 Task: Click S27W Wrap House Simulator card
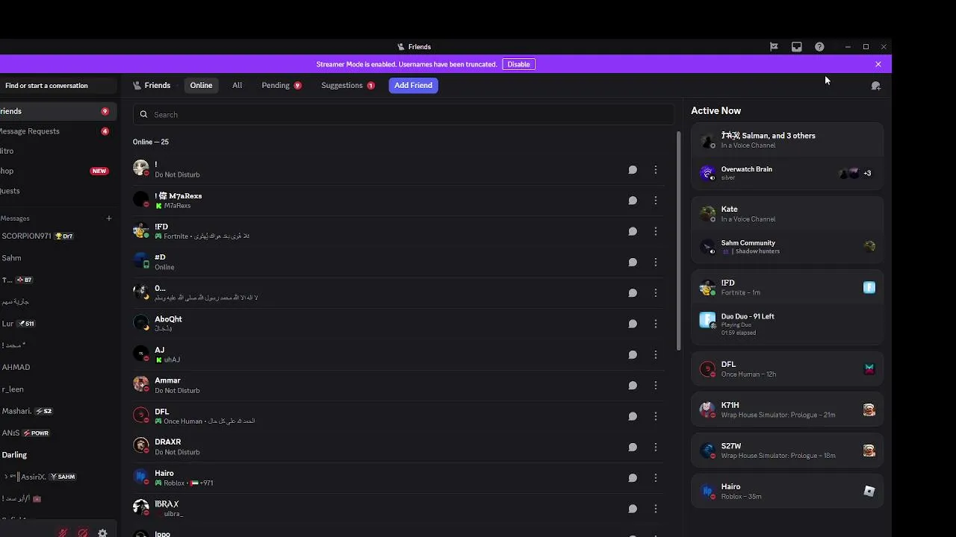click(x=787, y=450)
